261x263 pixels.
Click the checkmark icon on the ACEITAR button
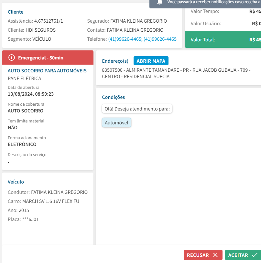tap(254, 255)
